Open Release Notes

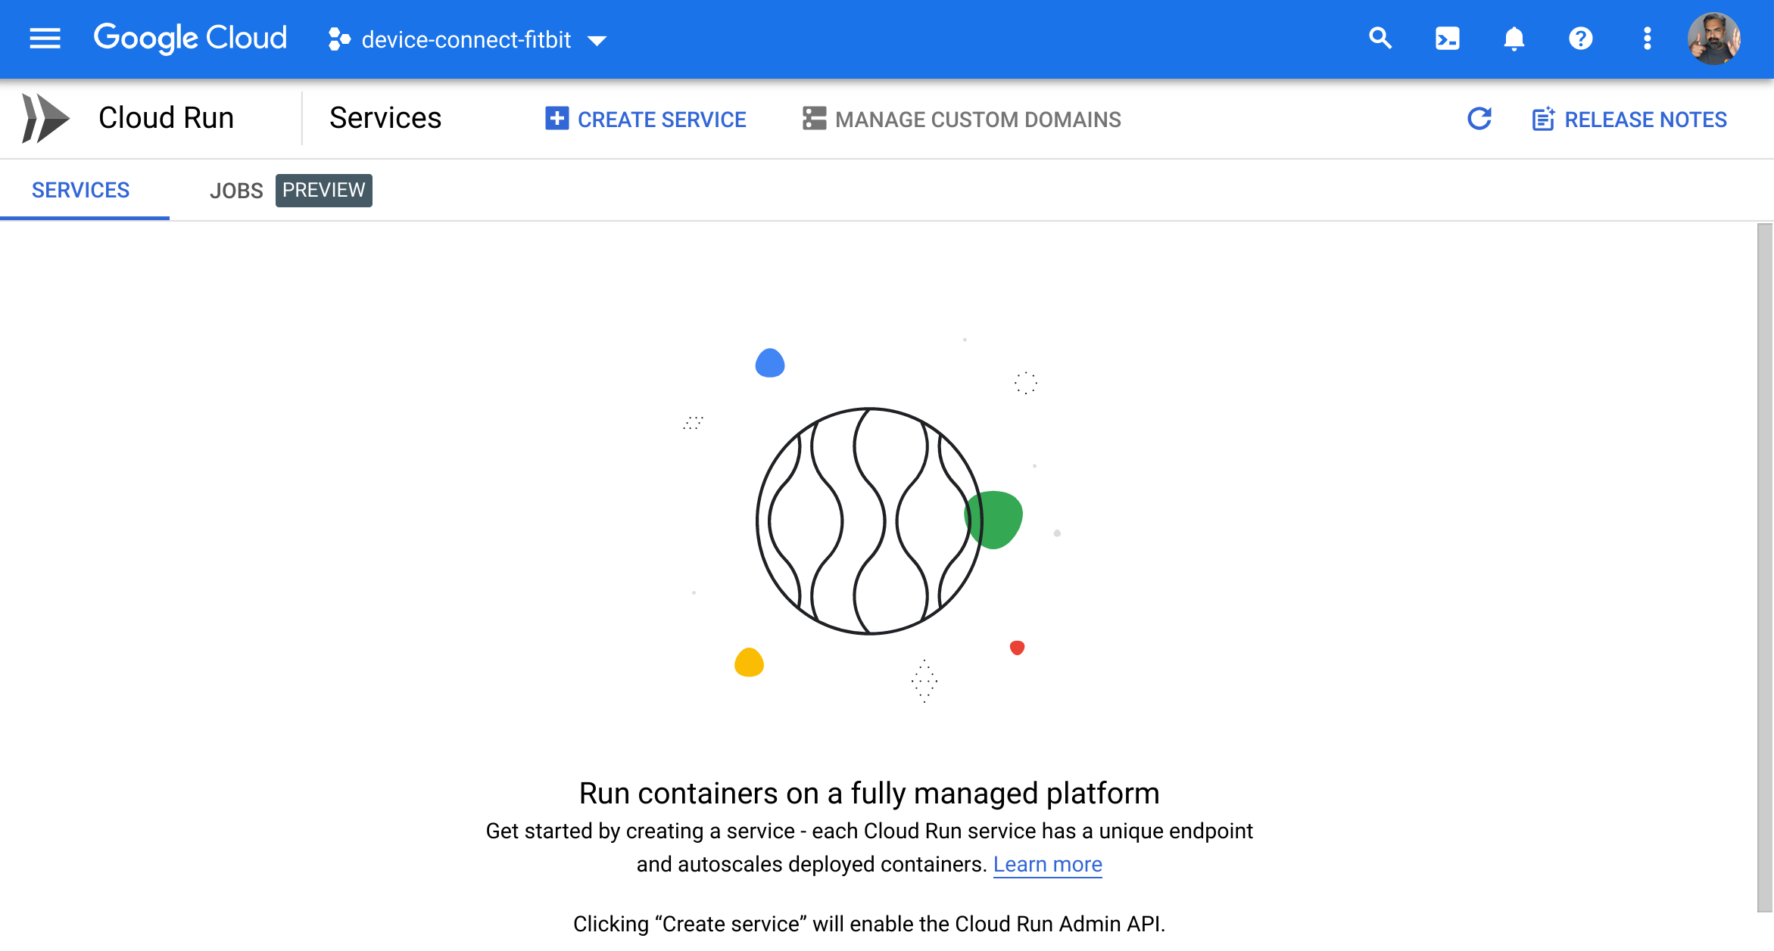[x=1629, y=119]
